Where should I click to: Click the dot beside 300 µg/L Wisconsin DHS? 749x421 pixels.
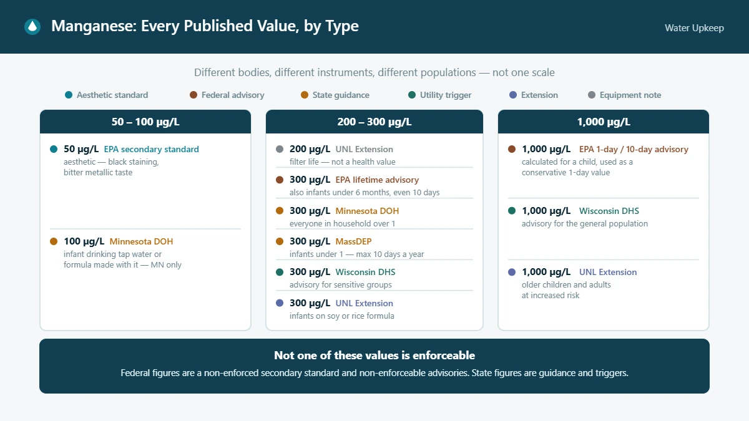[x=280, y=272]
